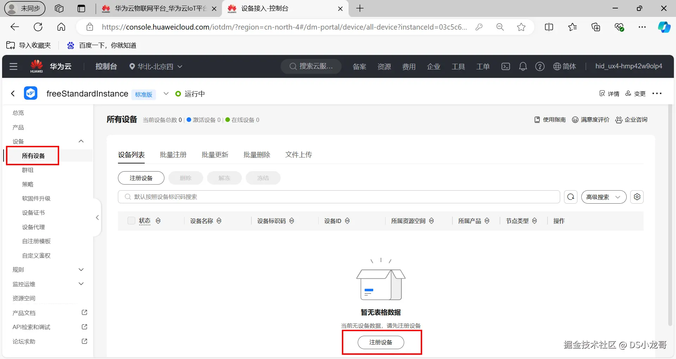Image resolution: width=676 pixels, height=359 pixels.
Task: Open the help question mark icon
Action: [x=540, y=66]
